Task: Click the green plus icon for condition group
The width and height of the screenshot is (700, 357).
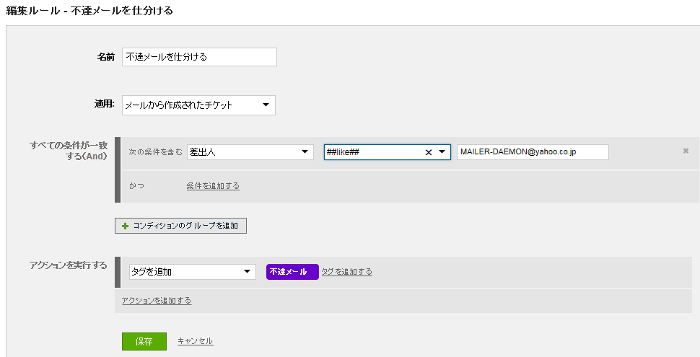Action: tap(126, 226)
